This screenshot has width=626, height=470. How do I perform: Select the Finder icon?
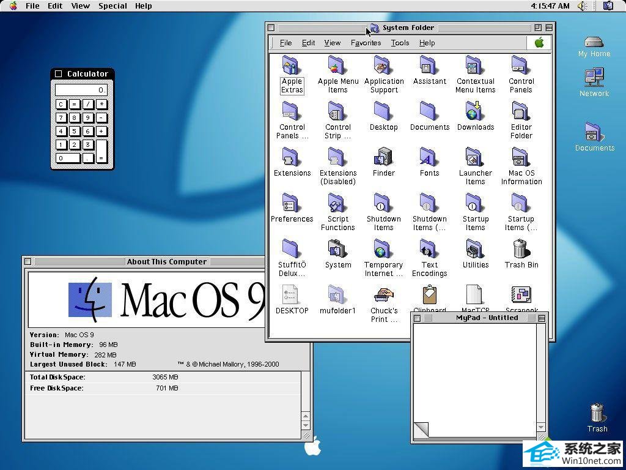pos(384,158)
